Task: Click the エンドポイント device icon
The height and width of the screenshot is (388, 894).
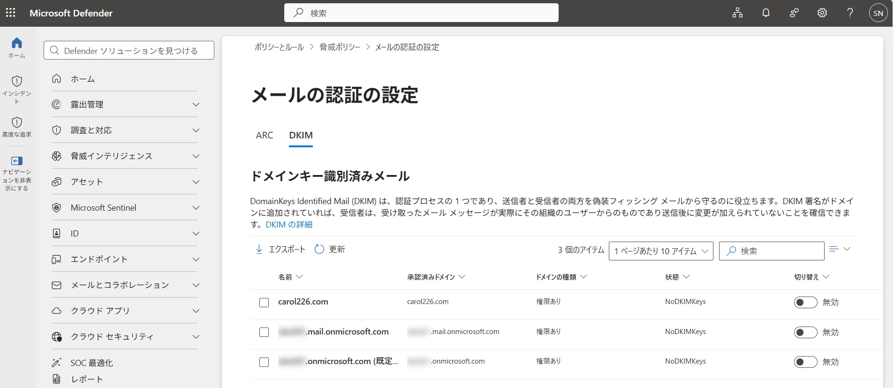Action: tap(57, 259)
